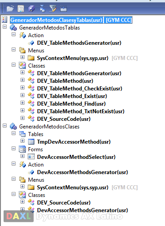
Task: Select the DEV_TableMethodsGenerator(usr) action under GeneradorMetodosTablas
Action: click(x=79, y=43)
